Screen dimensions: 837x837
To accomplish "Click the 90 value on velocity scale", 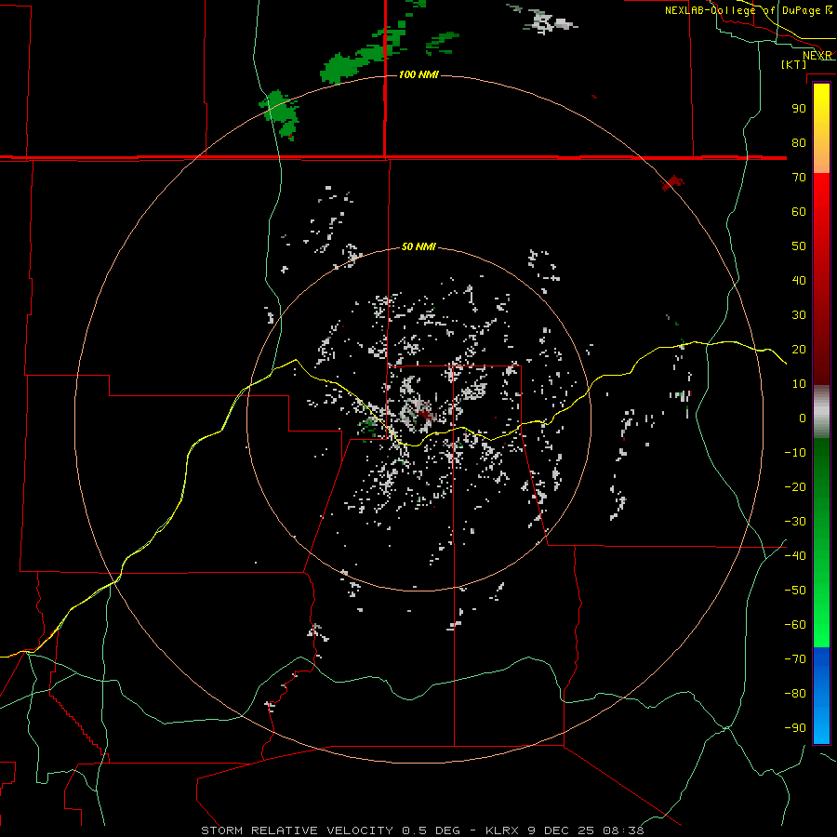I will coord(799,109).
